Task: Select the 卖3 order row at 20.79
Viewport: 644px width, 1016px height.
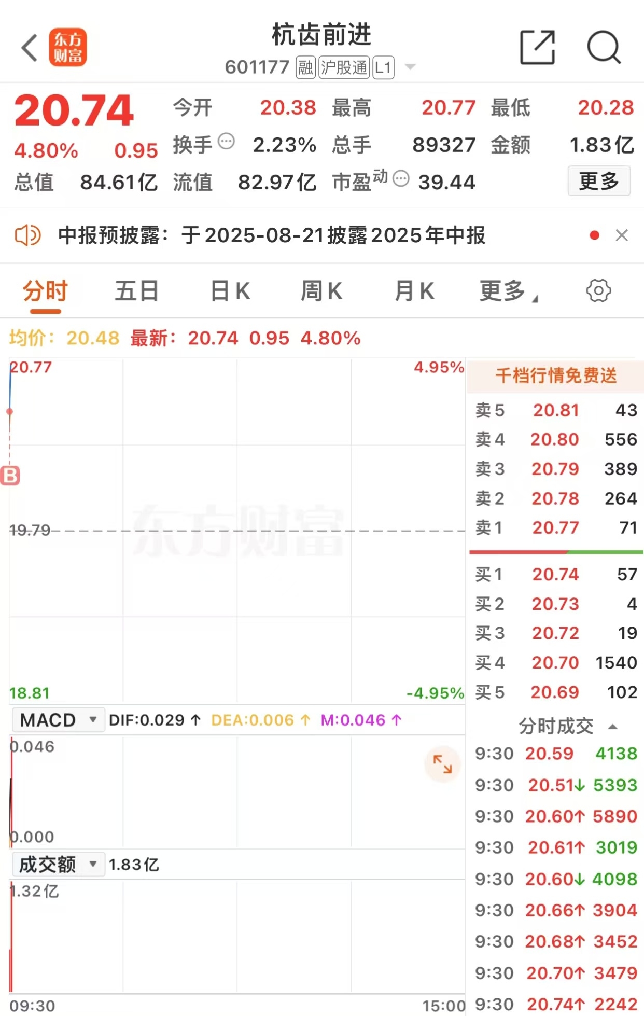Action: [556, 469]
